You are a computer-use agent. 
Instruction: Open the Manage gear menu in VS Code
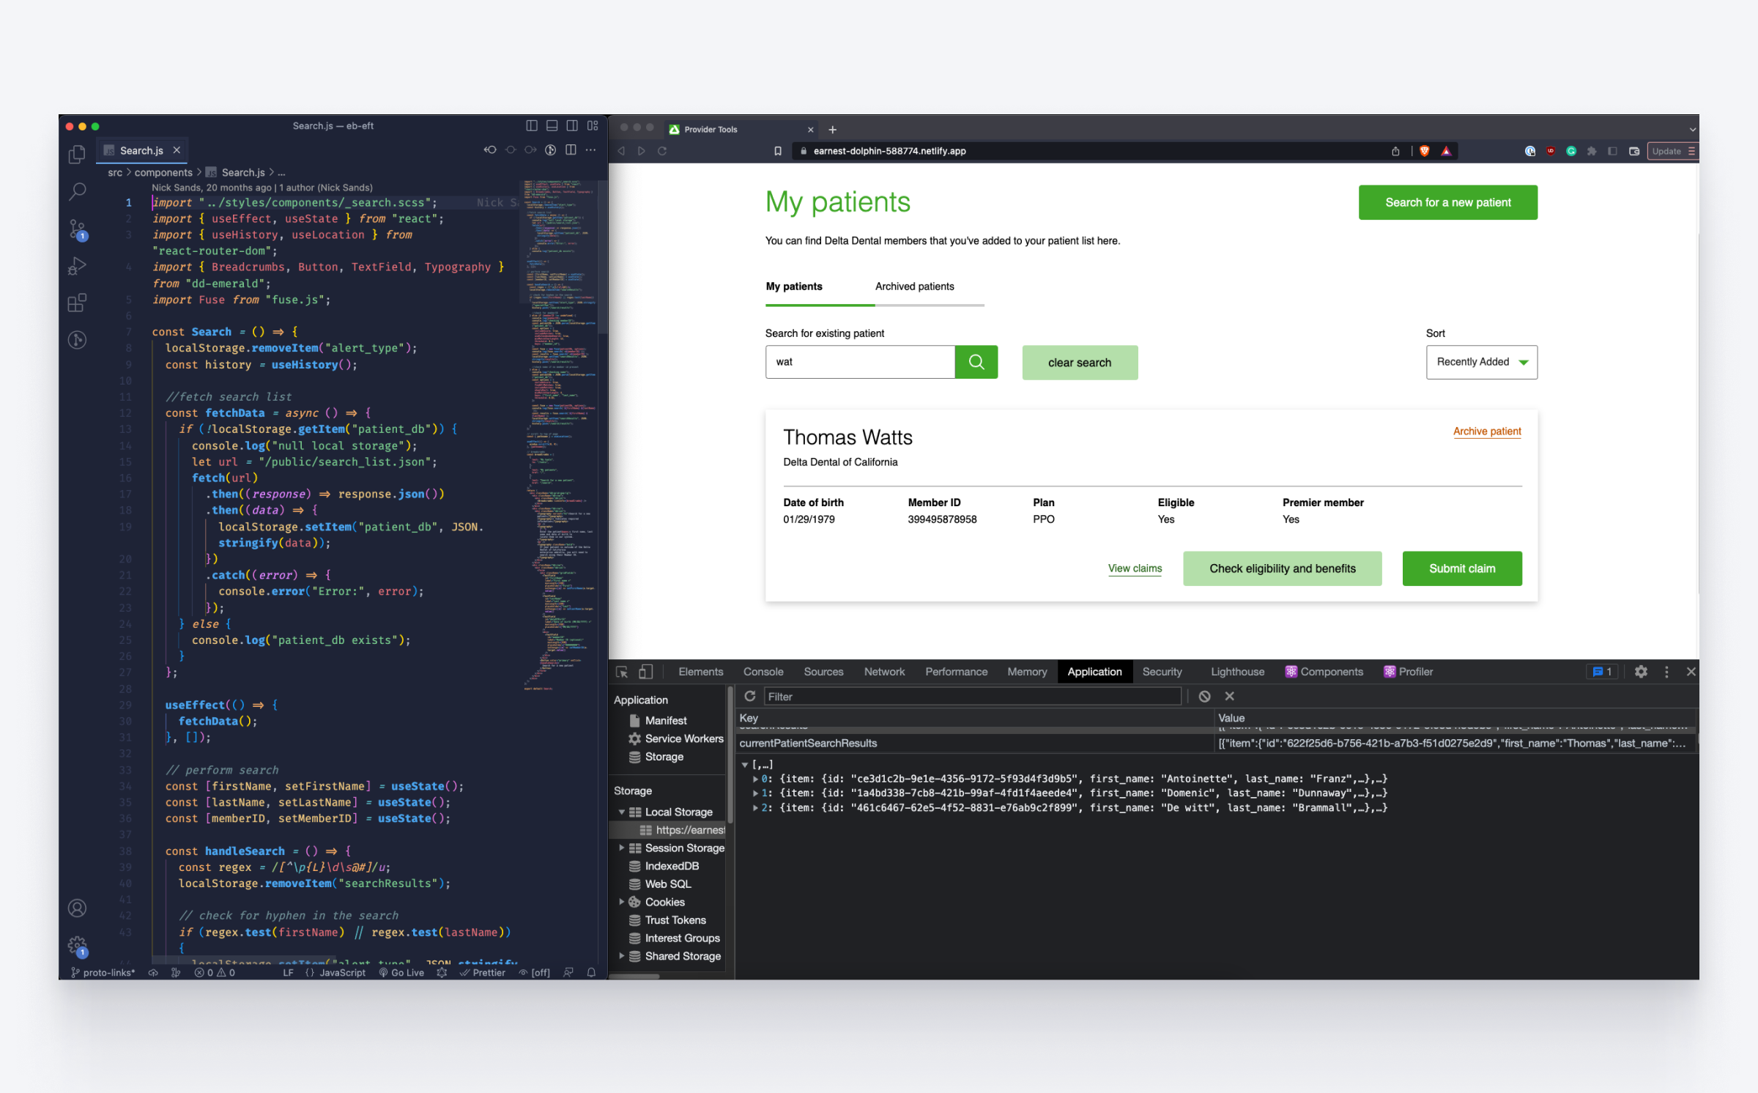point(78,946)
